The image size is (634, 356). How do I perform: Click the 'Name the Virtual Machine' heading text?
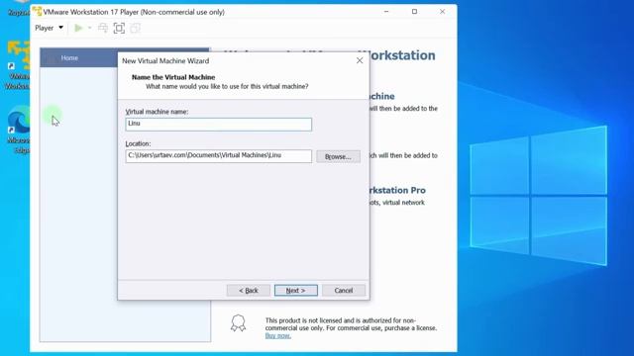point(173,77)
